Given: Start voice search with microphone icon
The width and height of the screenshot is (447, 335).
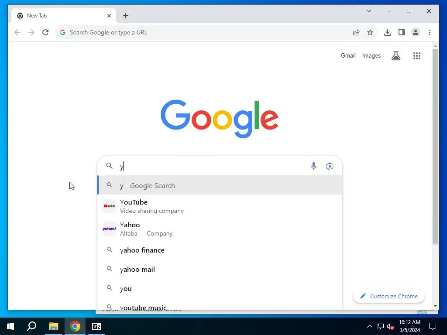Looking at the screenshot, I should coord(313,166).
